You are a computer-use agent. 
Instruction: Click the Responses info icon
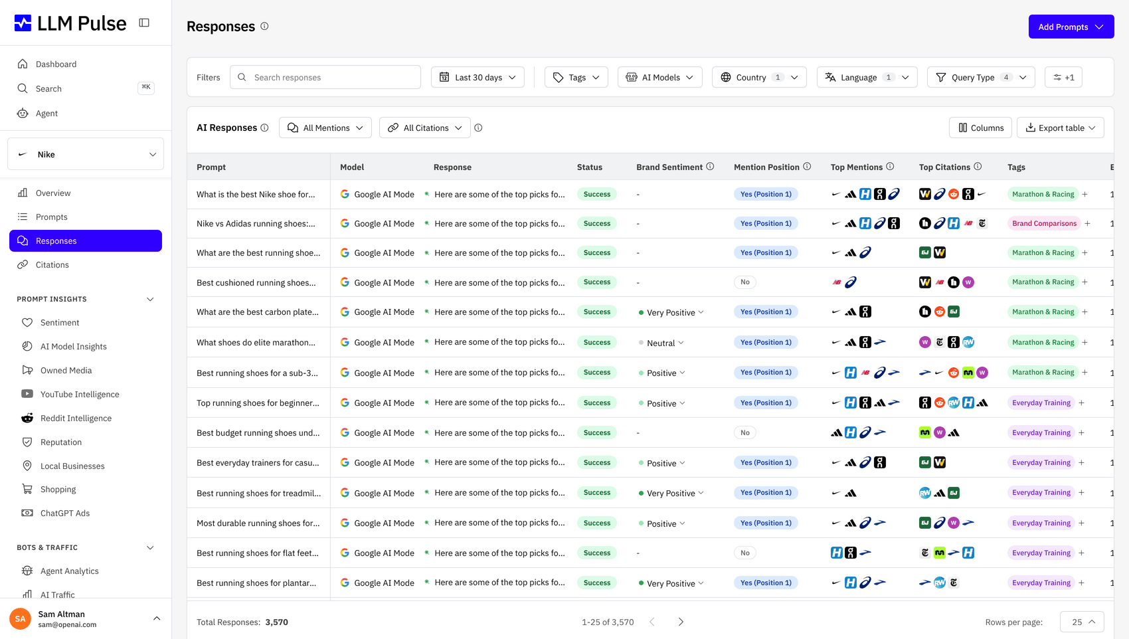coord(264,26)
